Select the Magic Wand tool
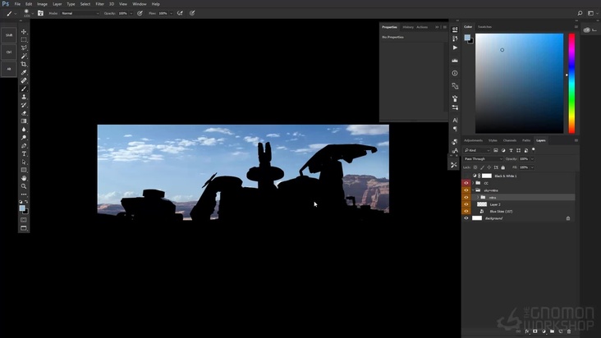This screenshot has width=601, height=338. (x=24, y=56)
